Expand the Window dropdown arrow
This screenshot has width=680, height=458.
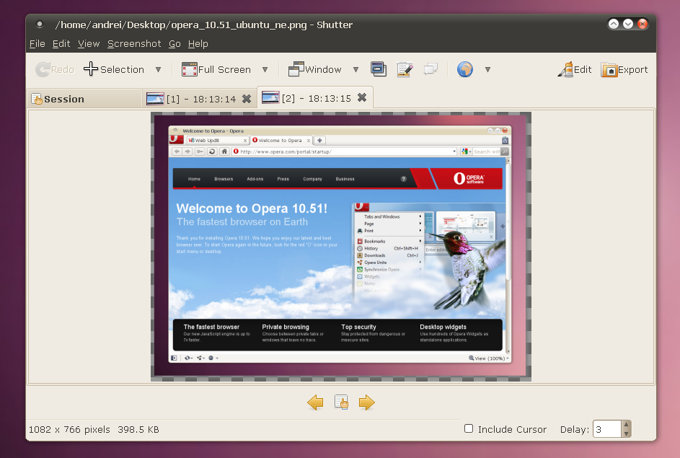pos(356,69)
